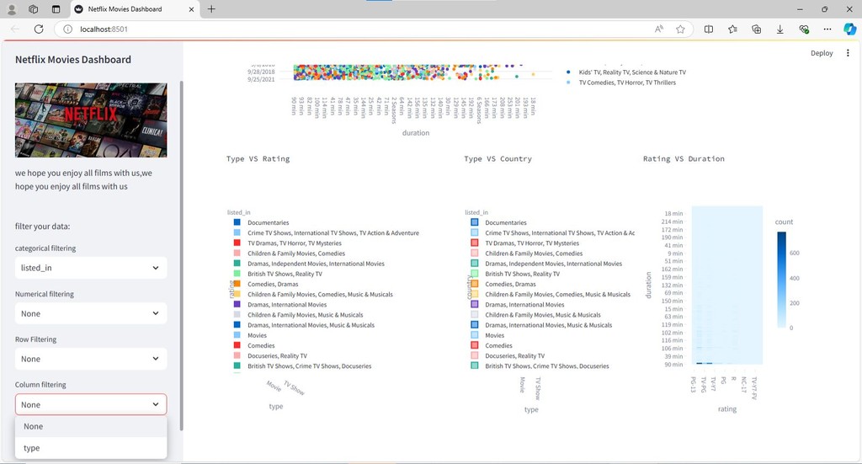Open Collections panel
Viewport: 862px width, 464px height.
click(x=757, y=29)
